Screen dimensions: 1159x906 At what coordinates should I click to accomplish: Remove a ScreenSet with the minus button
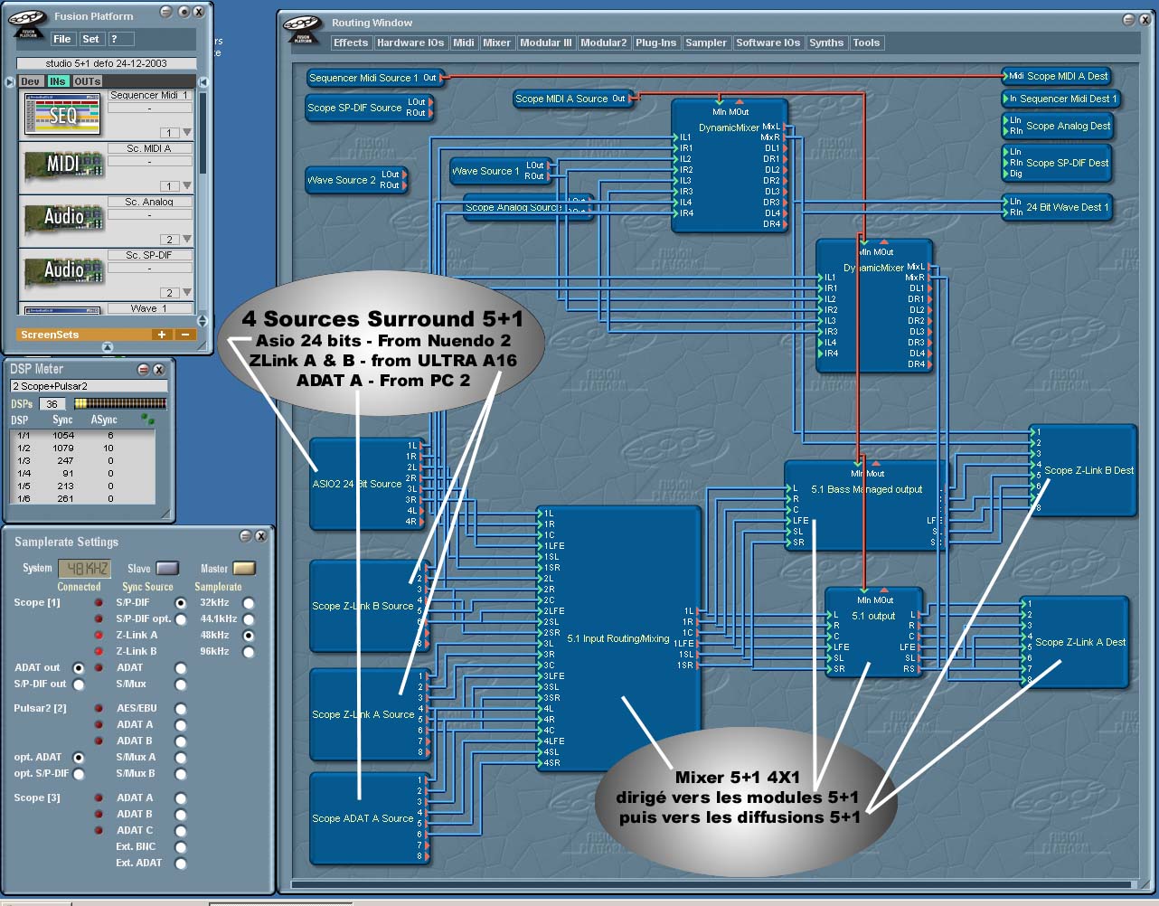184,335
